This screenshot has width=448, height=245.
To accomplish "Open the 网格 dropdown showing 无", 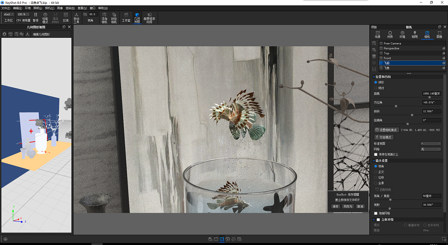I will coord(430,149).
